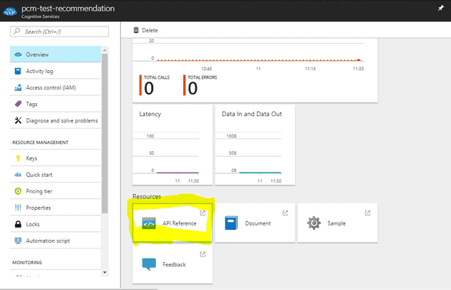Click the pcm-test-recommendation title
The height and width of the screenshot is (290, 451).
tap(68, 9)
